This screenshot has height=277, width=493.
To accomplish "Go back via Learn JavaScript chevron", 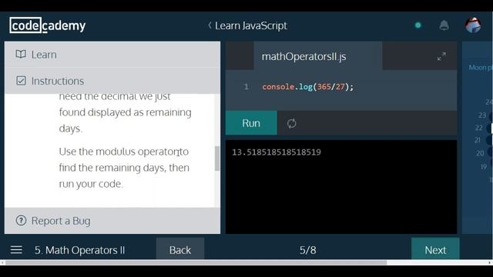I will pos(210,25).
